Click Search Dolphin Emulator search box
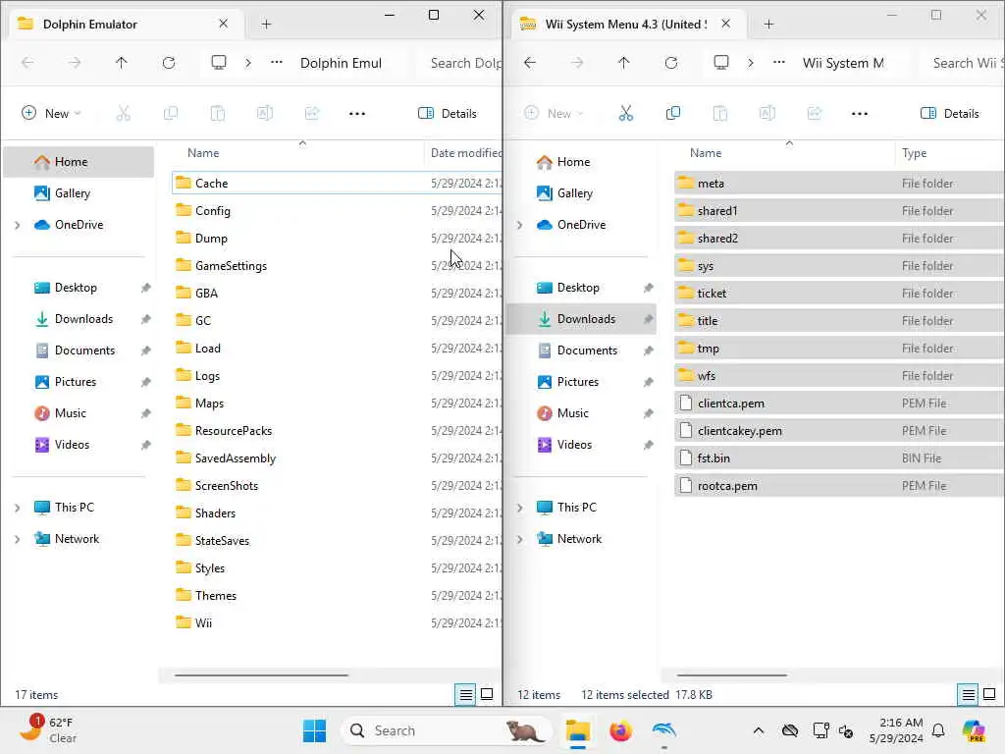Screen dimensions: 1005x754 pyautogui.click(x=461, y=63)
